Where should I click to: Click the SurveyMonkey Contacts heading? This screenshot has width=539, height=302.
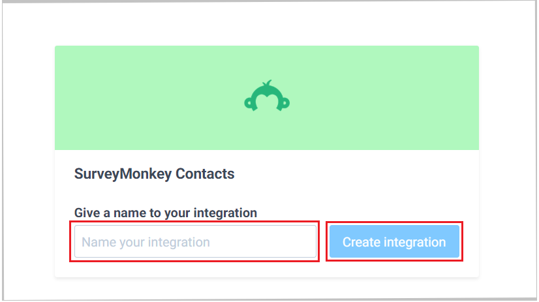pos(154,174)
